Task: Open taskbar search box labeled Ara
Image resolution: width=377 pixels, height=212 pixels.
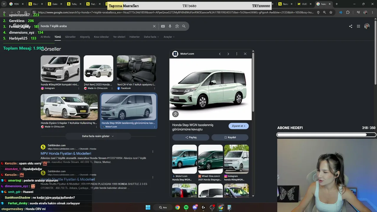Action: click(x=163, y=207)
